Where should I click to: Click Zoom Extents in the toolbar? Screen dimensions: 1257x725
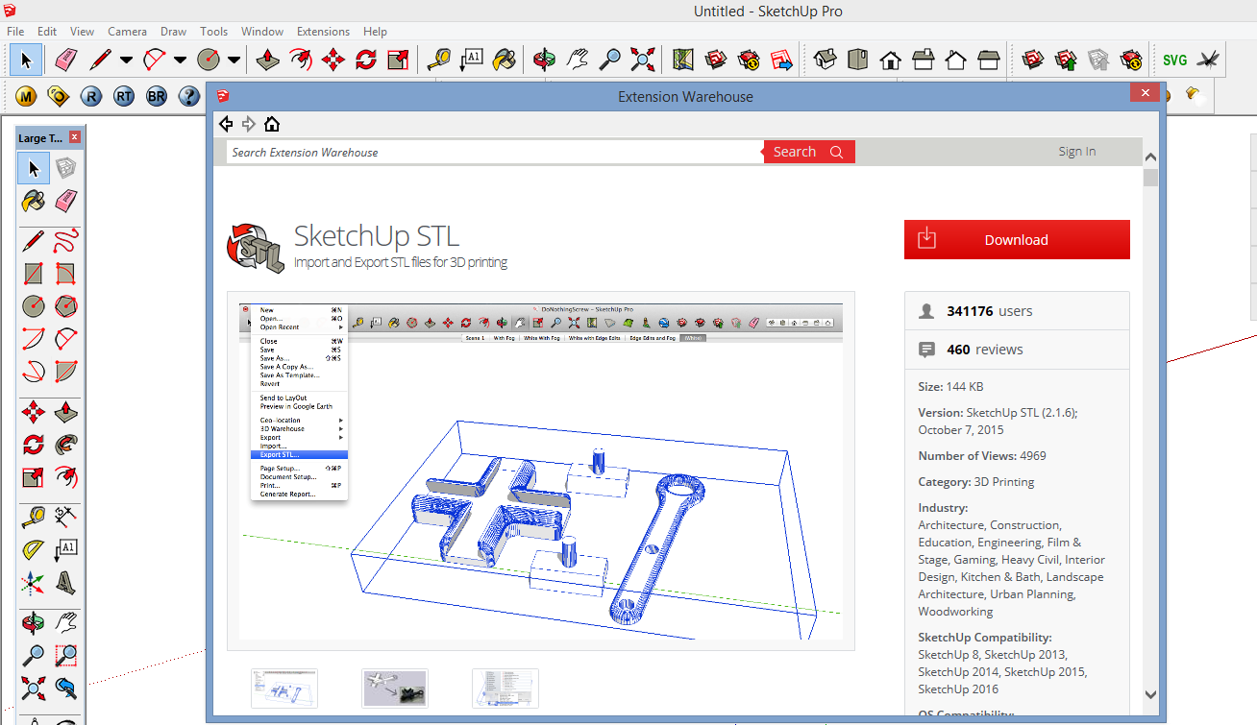(643, 60)
